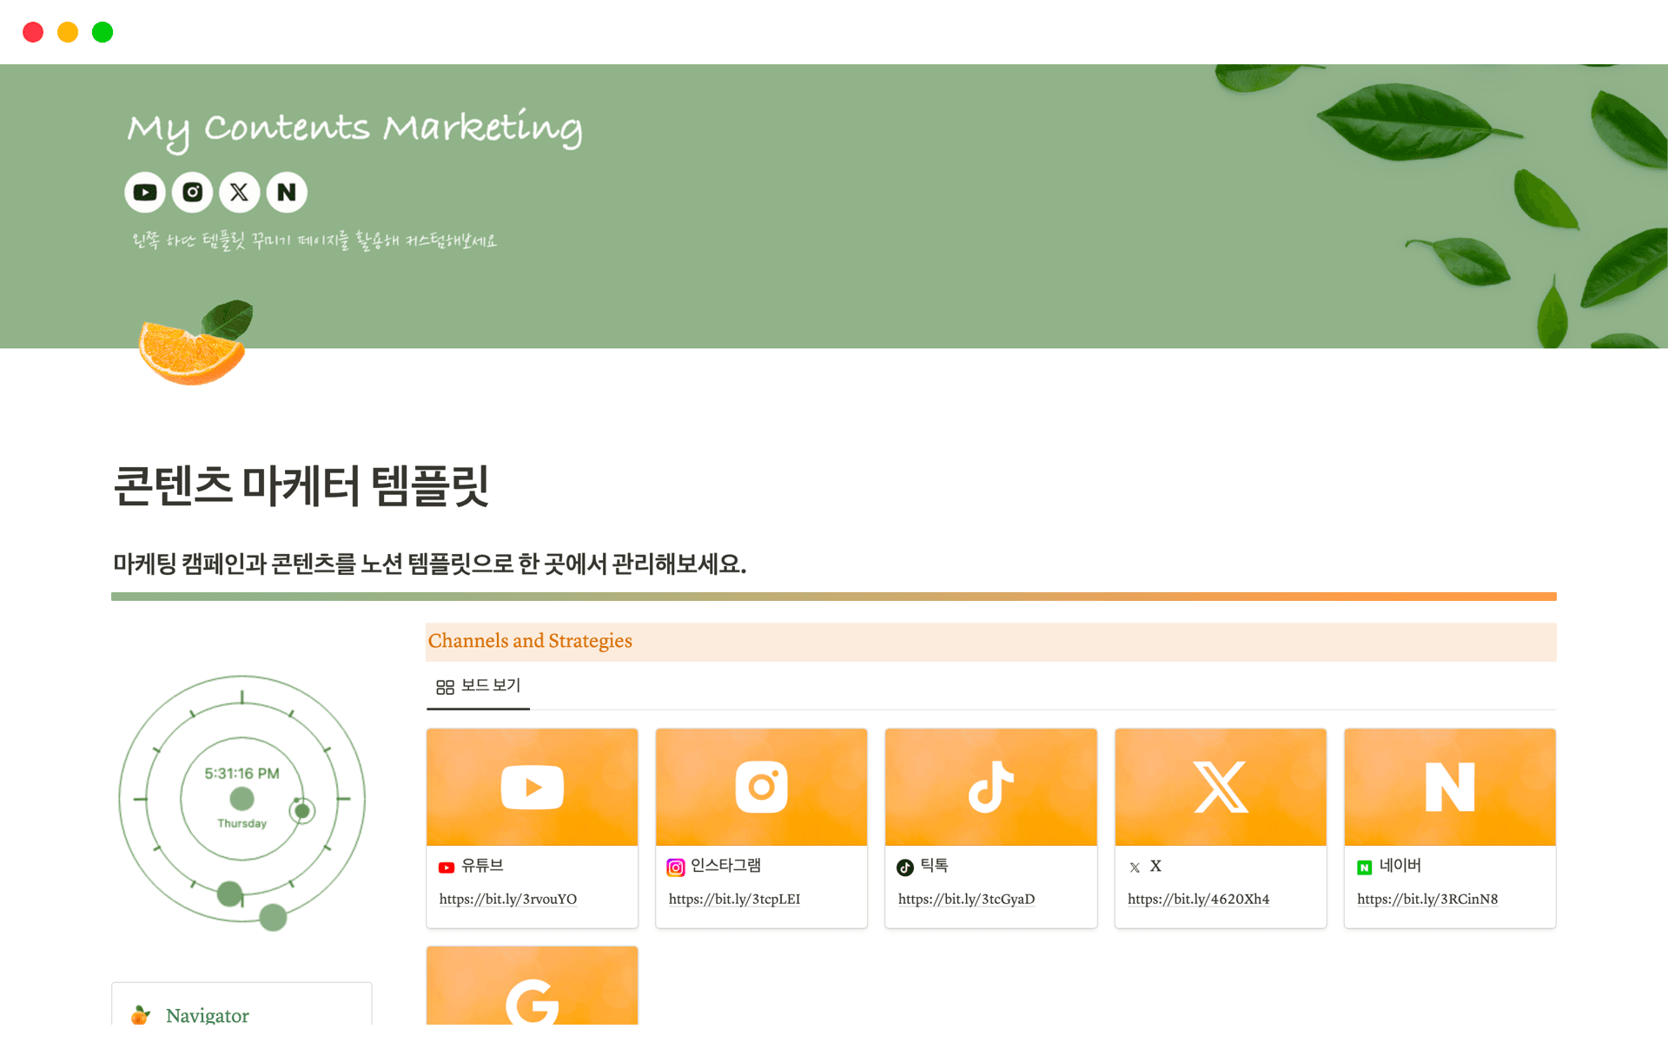Click the subtitle starting 마케팅 캠페인과 콘텐츠를
Screen dimensions: 1668x1042
429,564
